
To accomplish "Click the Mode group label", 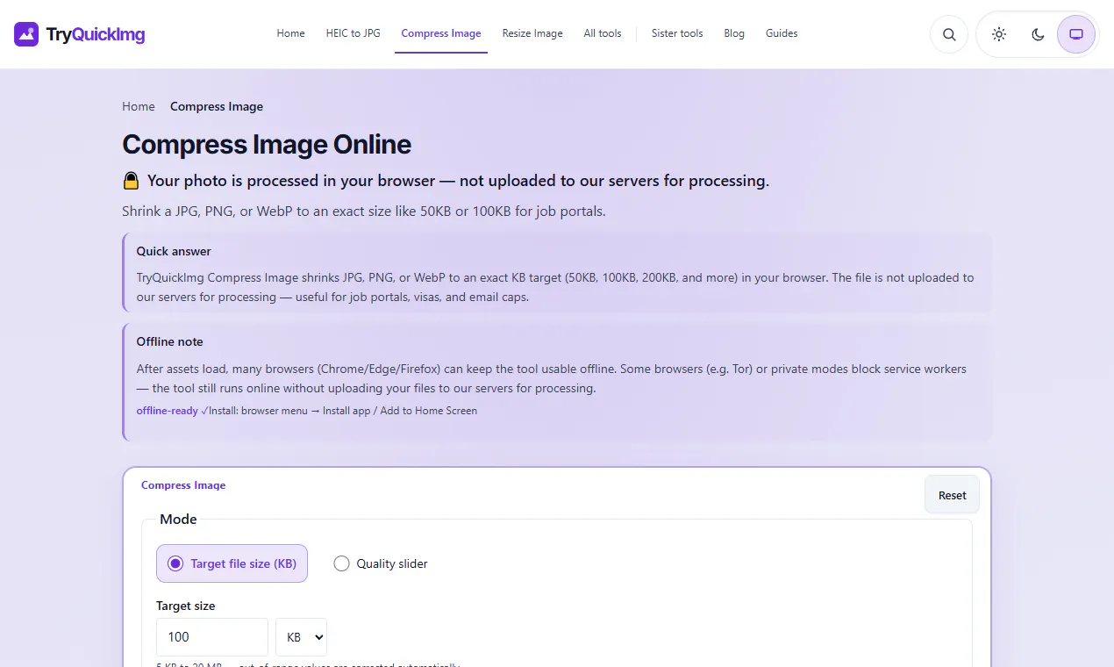I will point(178,520).
